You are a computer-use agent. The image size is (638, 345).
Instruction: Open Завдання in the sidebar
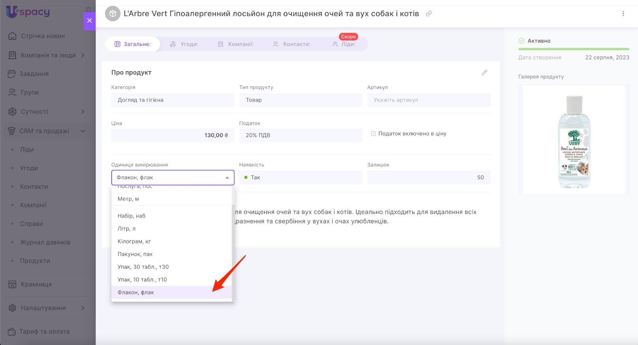click(34, 74)
